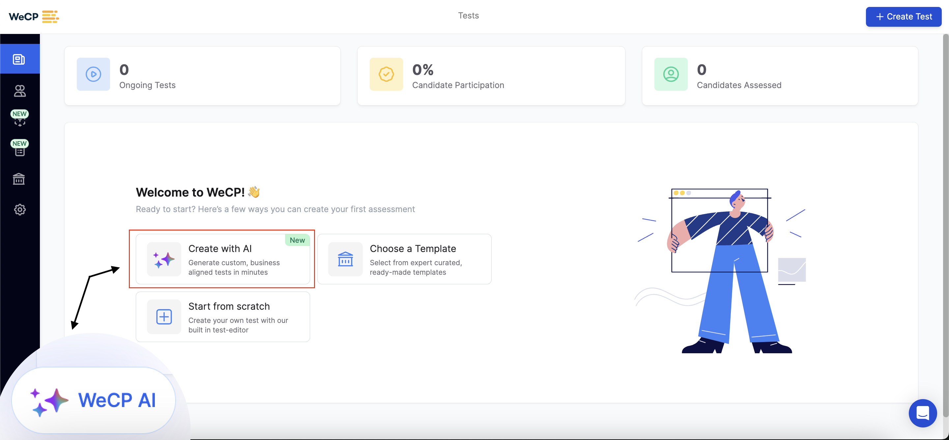Click the Ongoing Tests stat card

202,76
